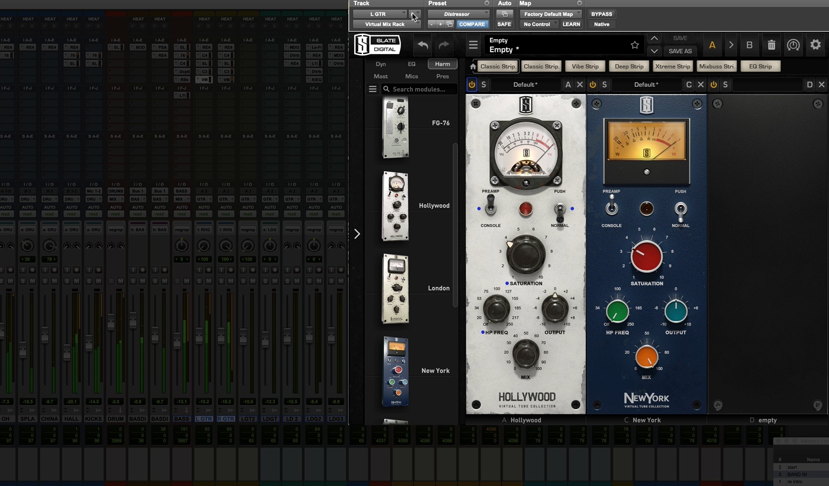Load the Vibe Strip preset

click(585, 67)
